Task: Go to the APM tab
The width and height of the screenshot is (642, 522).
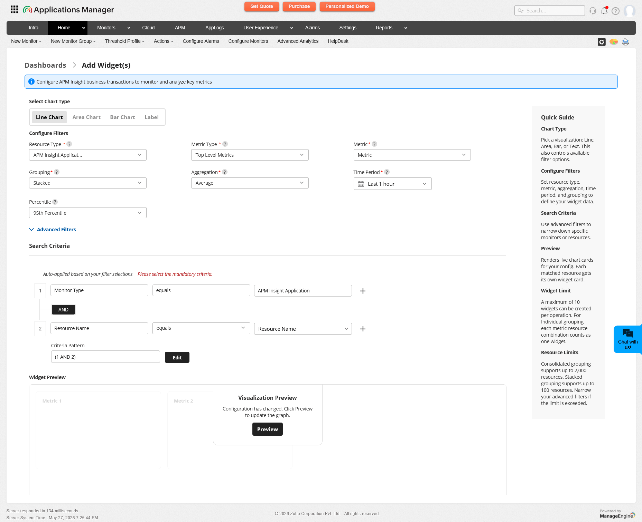Action: pyautogui.click(x=180, y=28)
